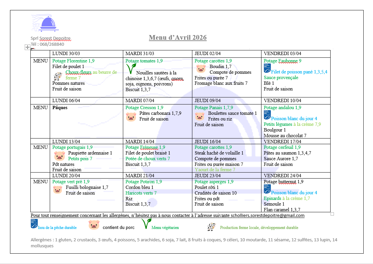The height and width of the screenshot is (264, 373).
Task: Click the bold 'Pâques' cell text
Action: [x=60, y=108]
